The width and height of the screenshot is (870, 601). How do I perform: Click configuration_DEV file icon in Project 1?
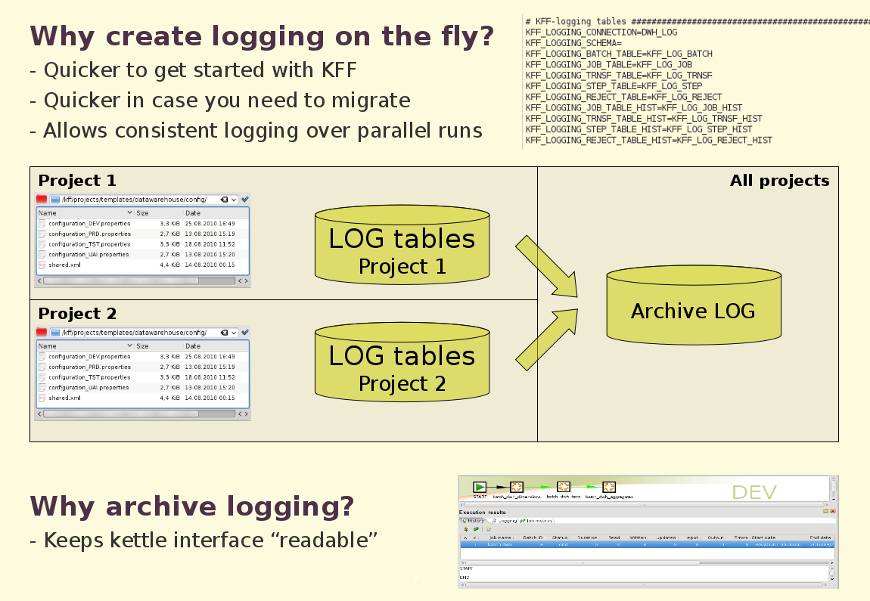(x=42, y=224)
